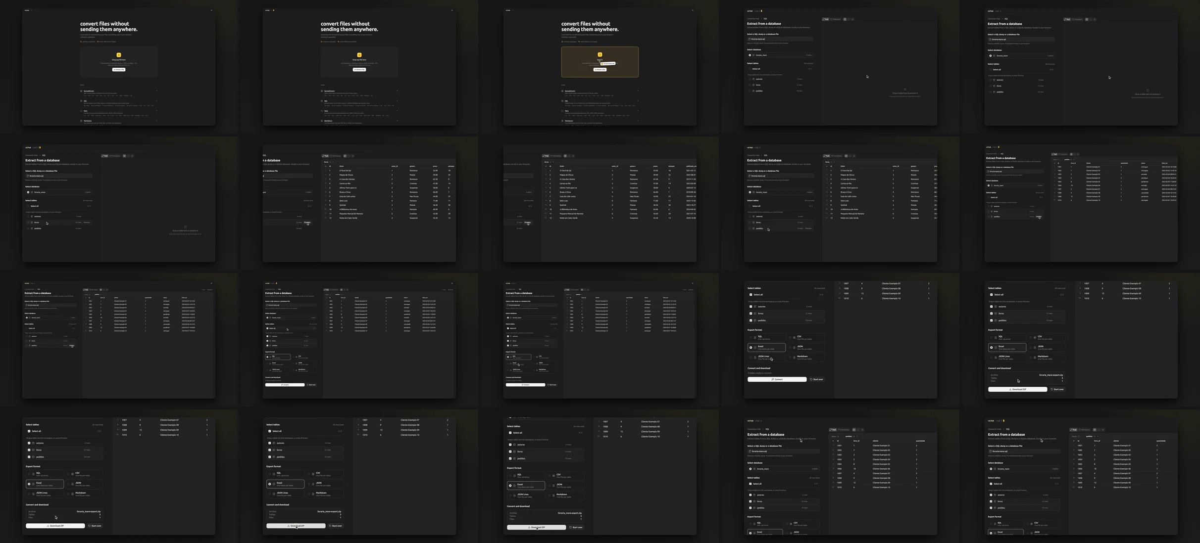This screenshot has height=543, width=1200.
Task: Open Spreadsheets tool row in top-left frame
Action: pyautogui.click(x=119, y=92)
